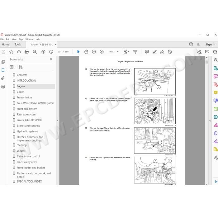Toggle the Bookmarks panel icon in sidebar
218x218 pixels.
pyautogui.click(x=3, y=70)
